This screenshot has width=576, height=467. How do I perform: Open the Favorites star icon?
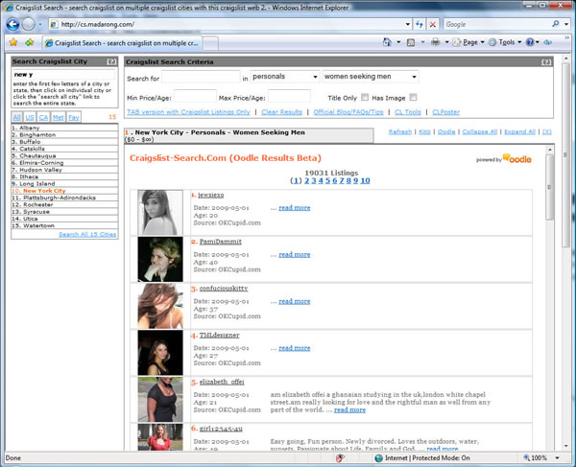pyautogui.click(x=12, y=42)
